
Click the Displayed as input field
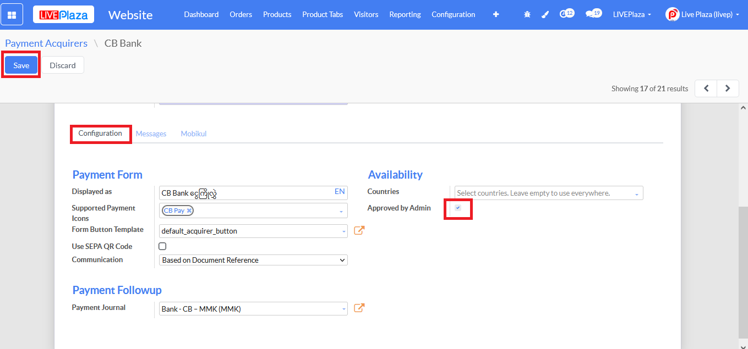(x=253, y=193)
